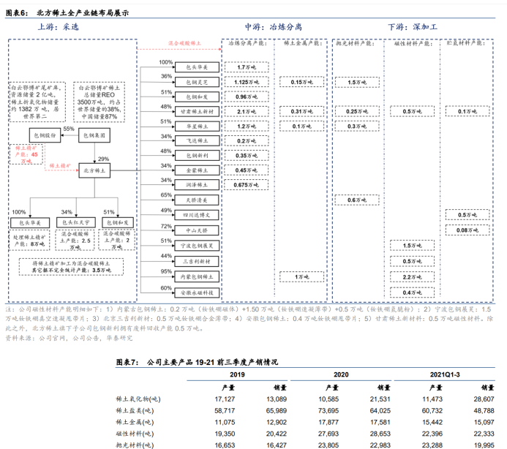The width and height of the screenshot is (507, 449).
Task: Click the 资料来源 source line
Action: [69, 338]
